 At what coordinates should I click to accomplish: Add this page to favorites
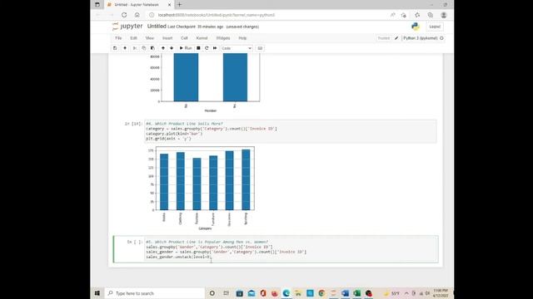pos(404,15)
